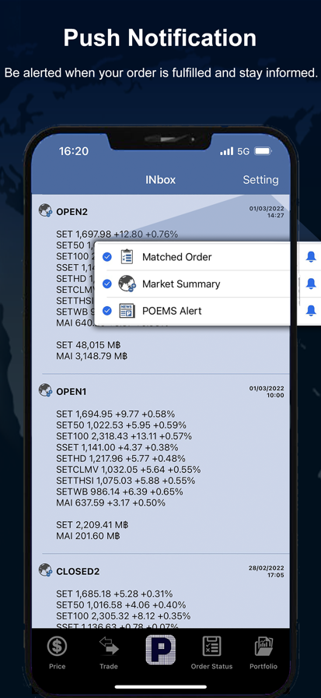The image size is (321, 698).
Task: Click the globe icon next to CLOSED2
Action: 45,569
